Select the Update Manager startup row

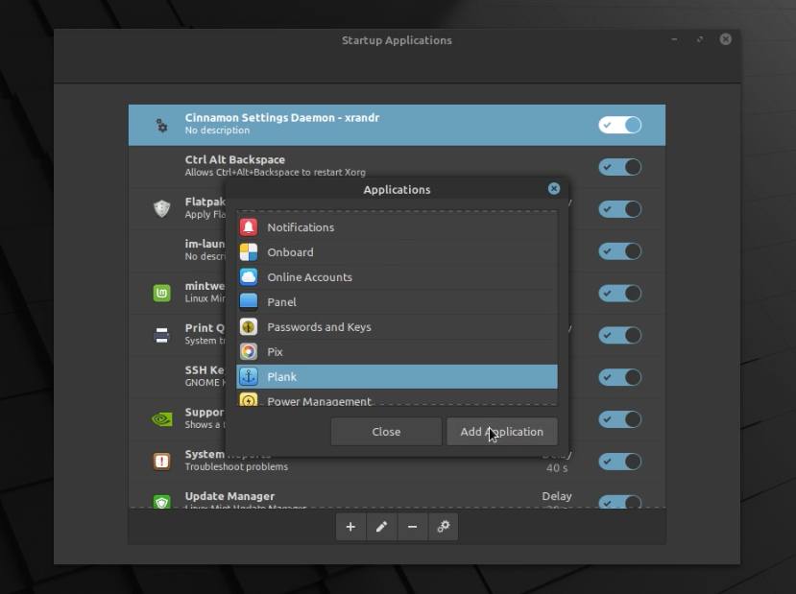click(397, 495)
